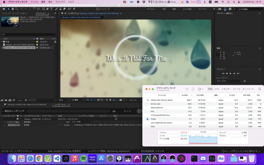Open Spotify from the Dock
The image size is (264, 165).
point(83,159)
